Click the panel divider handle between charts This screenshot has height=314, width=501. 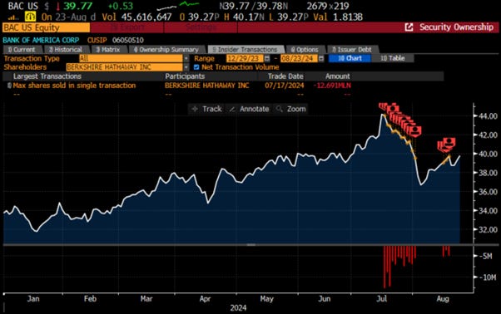click(x=250, y=245)
